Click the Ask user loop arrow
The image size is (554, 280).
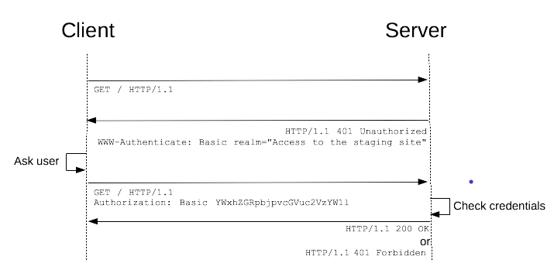point(76,162)
